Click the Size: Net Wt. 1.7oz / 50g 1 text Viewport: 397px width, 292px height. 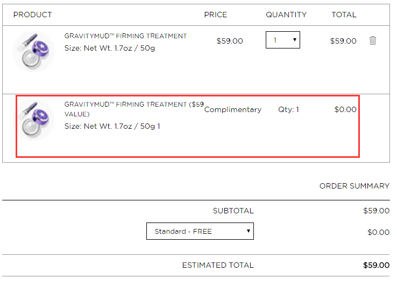coord(112,126)
